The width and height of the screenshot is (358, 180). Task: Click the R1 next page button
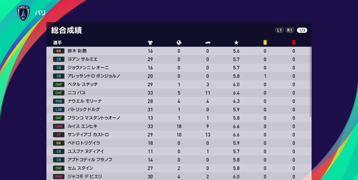tap(290, 30)
